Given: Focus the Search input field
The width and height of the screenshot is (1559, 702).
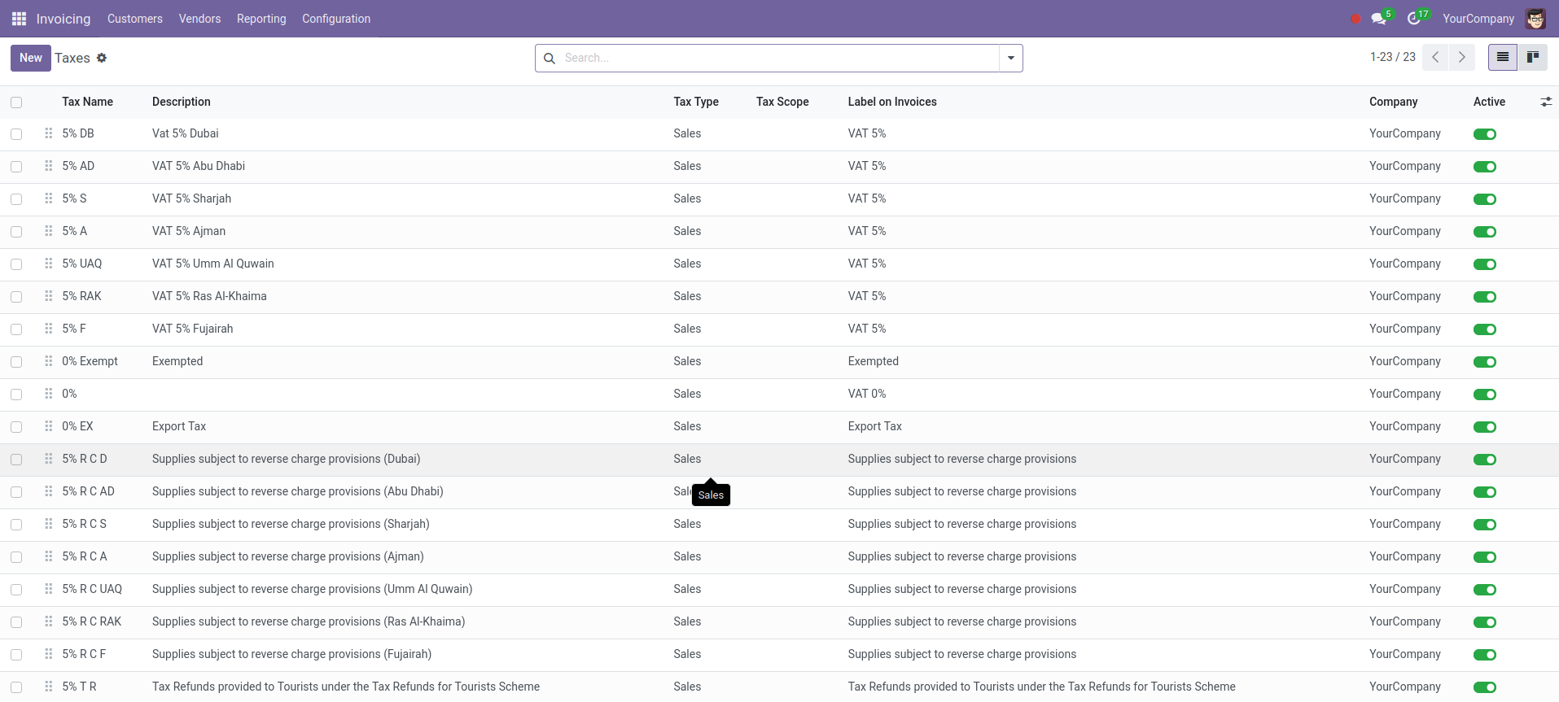Looking at the screenshot, I should click(777, 59).
